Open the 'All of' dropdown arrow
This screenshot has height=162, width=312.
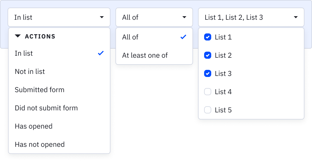coord(184,17)
